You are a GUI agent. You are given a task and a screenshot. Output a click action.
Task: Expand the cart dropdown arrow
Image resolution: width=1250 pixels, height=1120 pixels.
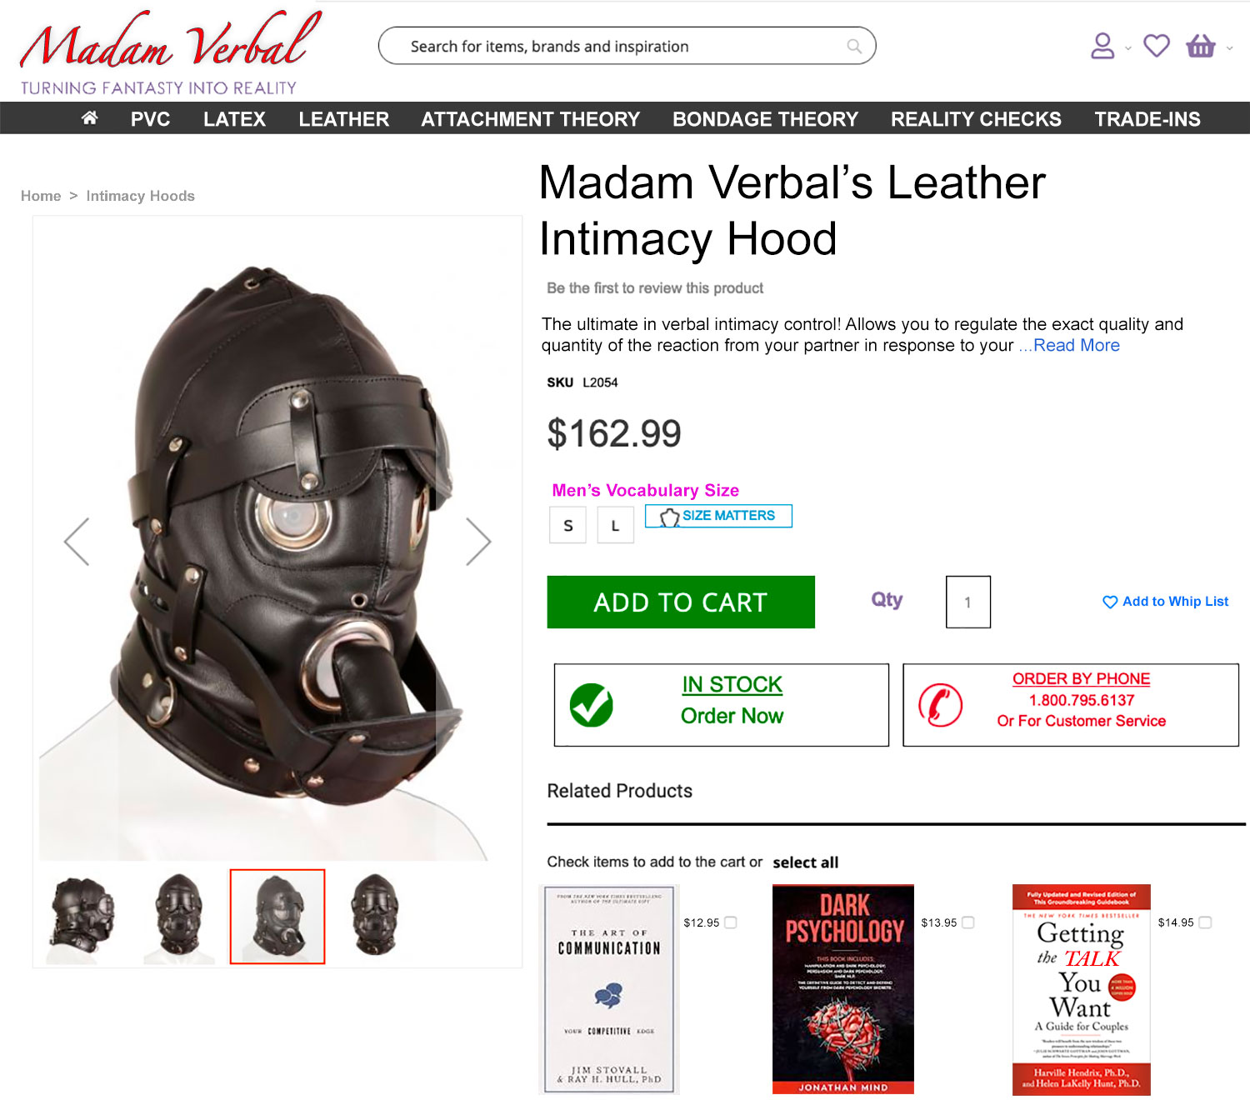pos(1229,48)
